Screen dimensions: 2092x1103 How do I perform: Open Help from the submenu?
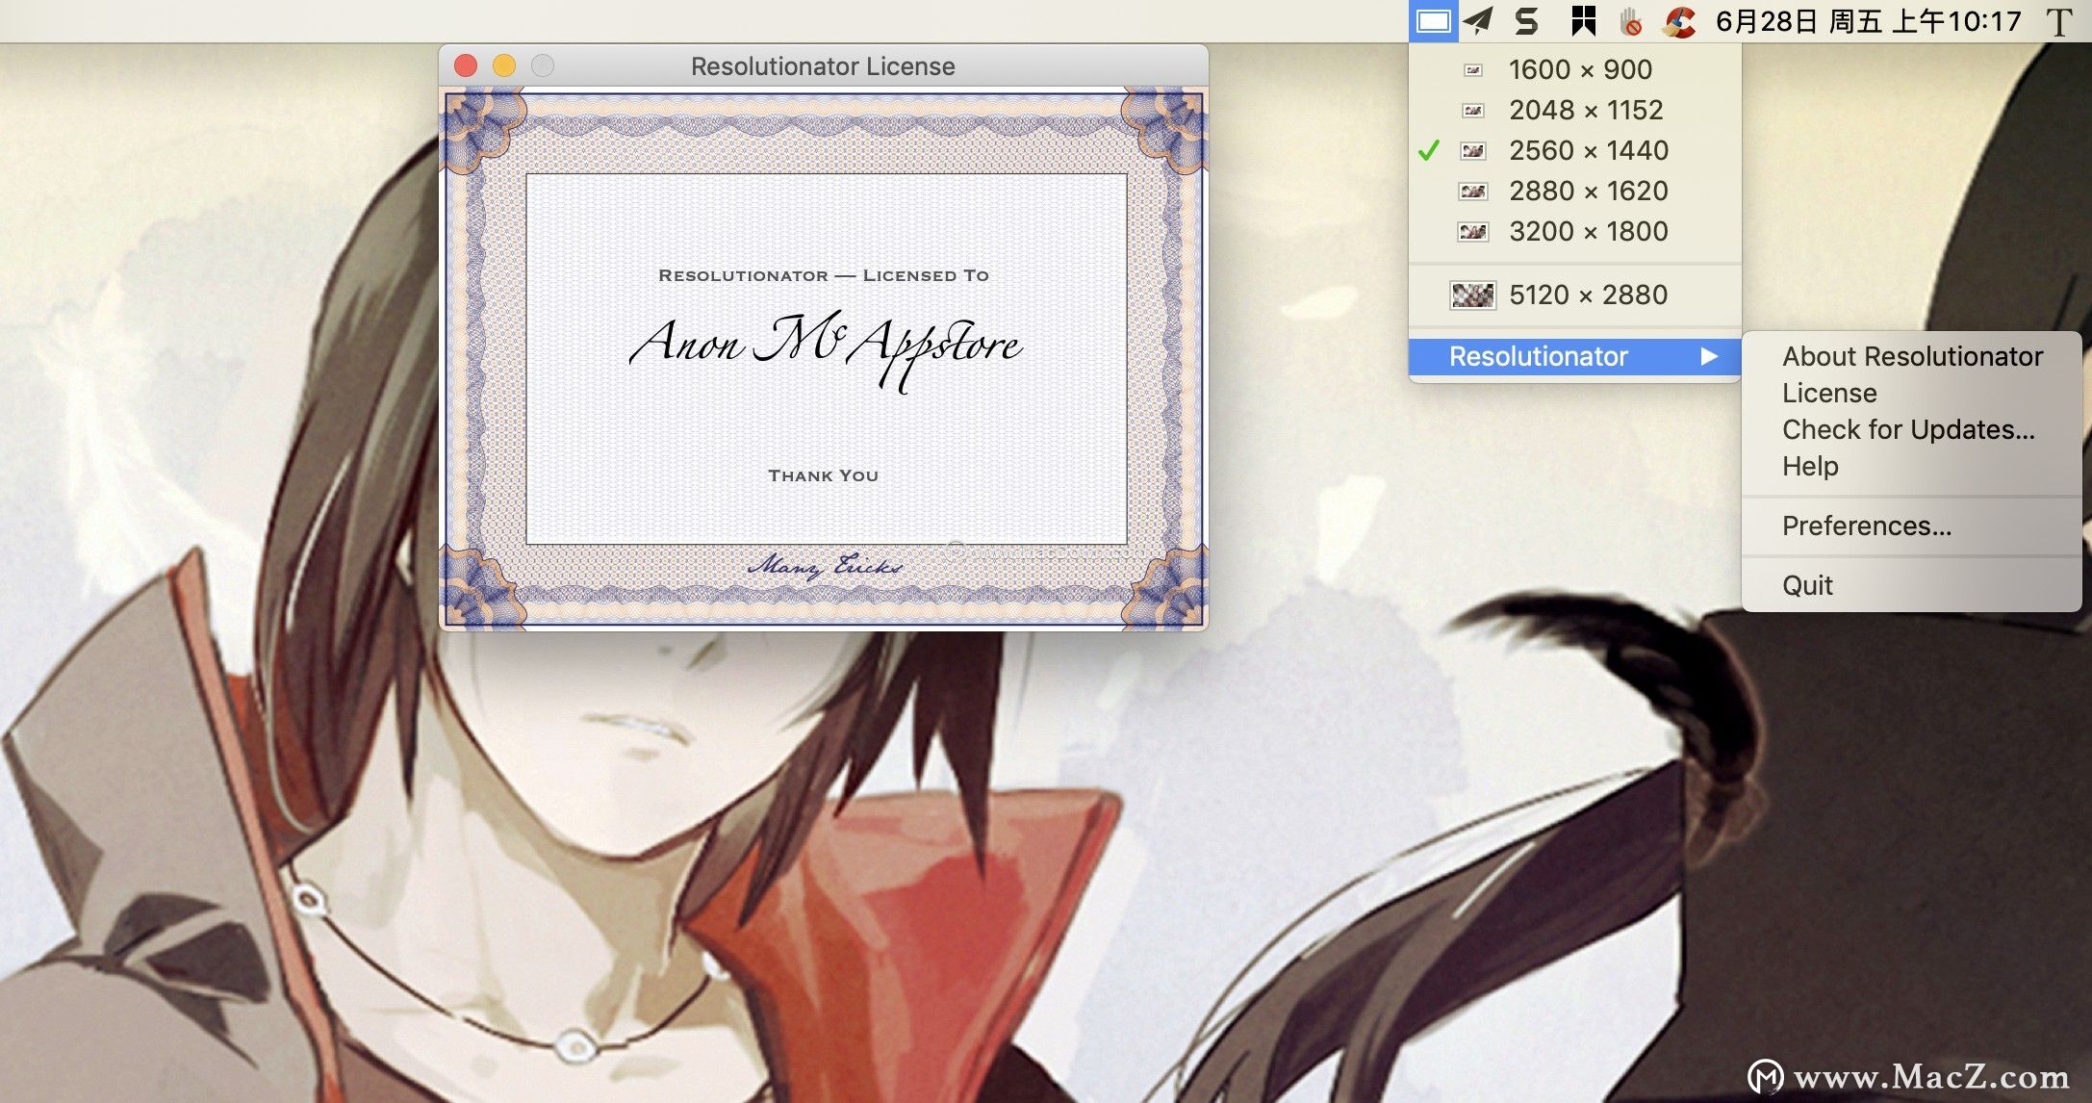(1912, 466)
